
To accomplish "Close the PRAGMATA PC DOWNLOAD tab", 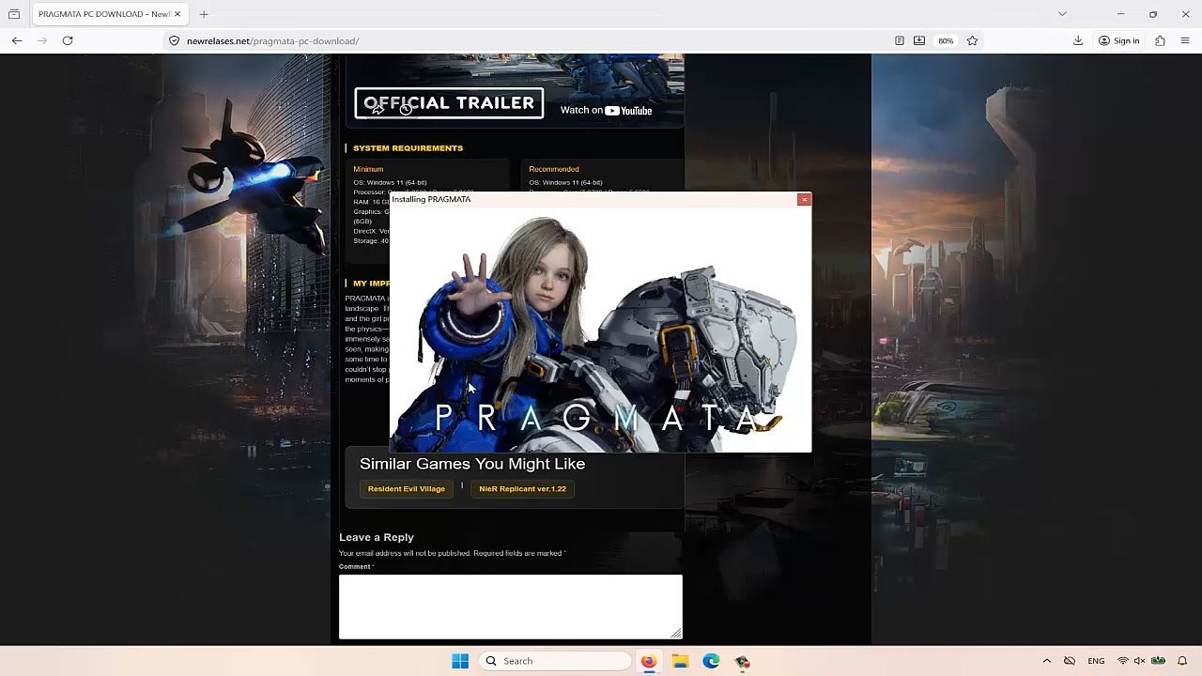I will (x=177, y=14).
